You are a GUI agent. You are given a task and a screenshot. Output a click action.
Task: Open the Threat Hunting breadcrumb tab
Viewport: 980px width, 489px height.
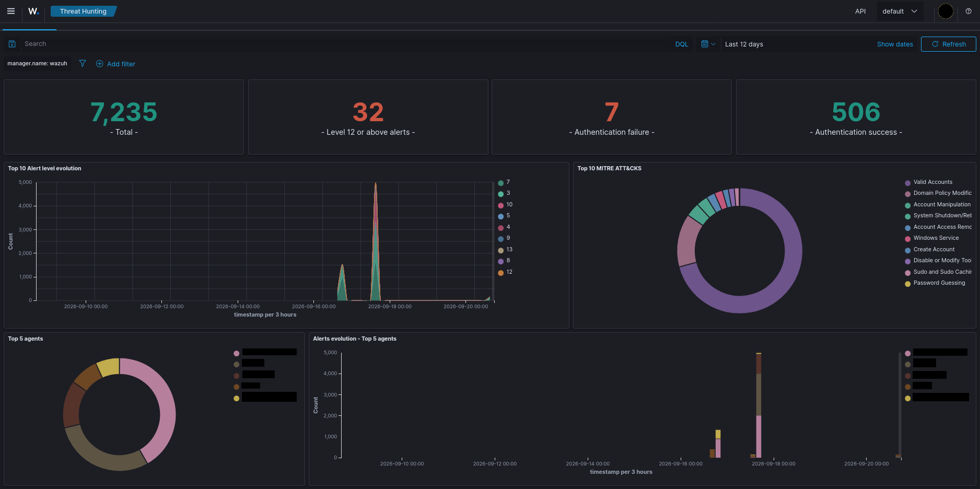[83, 11]
